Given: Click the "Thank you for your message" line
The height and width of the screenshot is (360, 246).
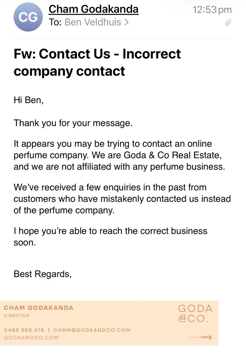Looking at the screenshot, I should point(73,123).
